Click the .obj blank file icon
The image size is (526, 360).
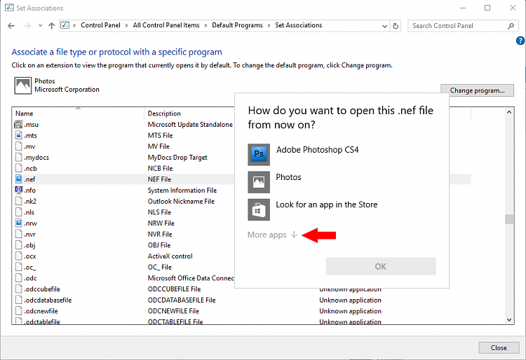click(19, 245)
